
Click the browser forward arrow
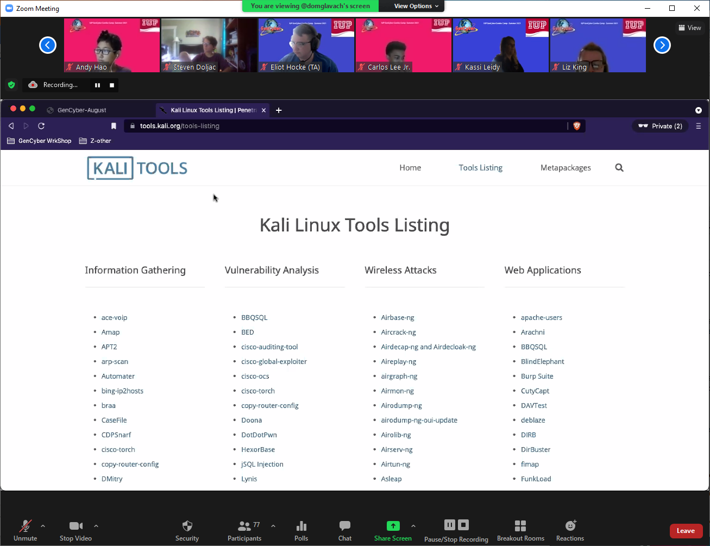[26, 126]
